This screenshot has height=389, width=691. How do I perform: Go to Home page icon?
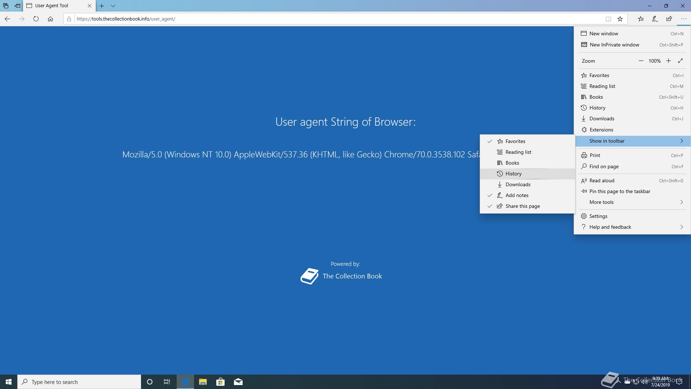[x=50, y=19]
